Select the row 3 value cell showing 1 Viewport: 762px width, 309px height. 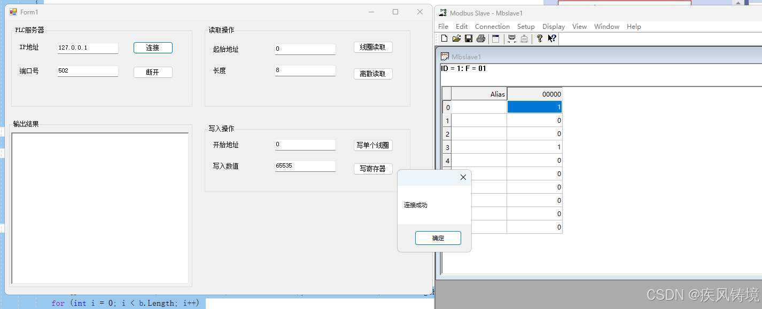click(534, 147)
